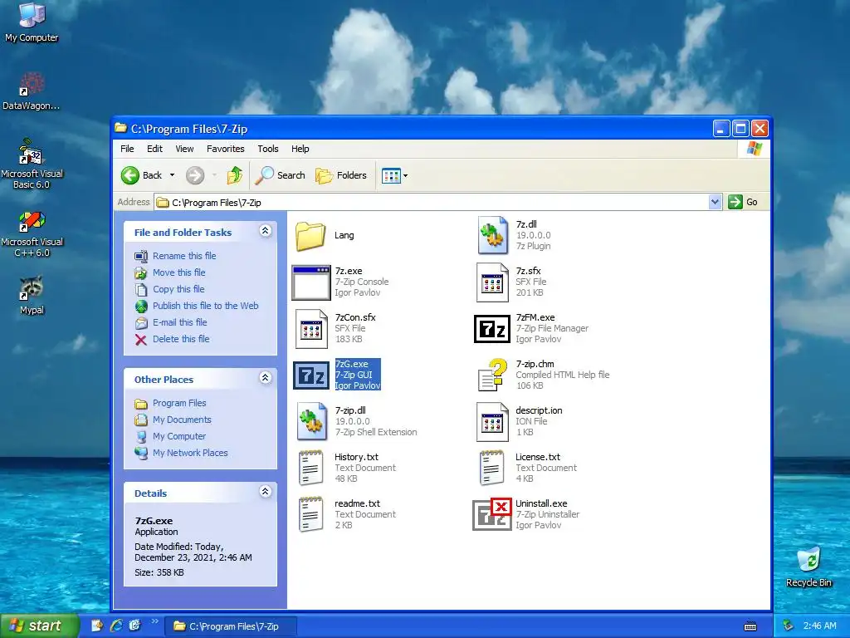Click the system tray clock 2:46 AM
The width and height of the screenshot is (850, 638).
[819, 626]
